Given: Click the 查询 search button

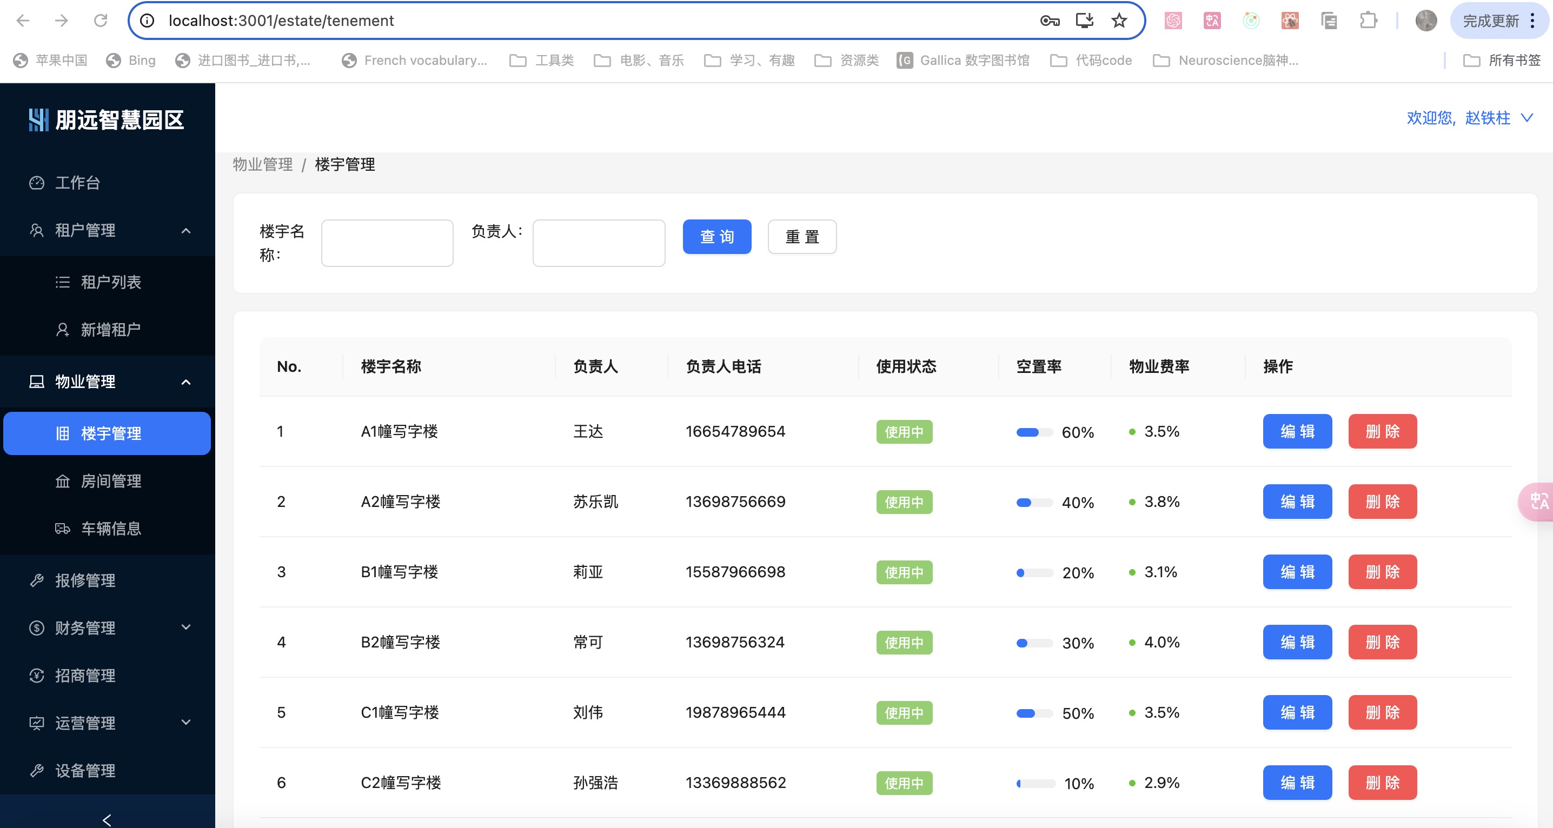Looking at the screenshot, I should point(717,237).
